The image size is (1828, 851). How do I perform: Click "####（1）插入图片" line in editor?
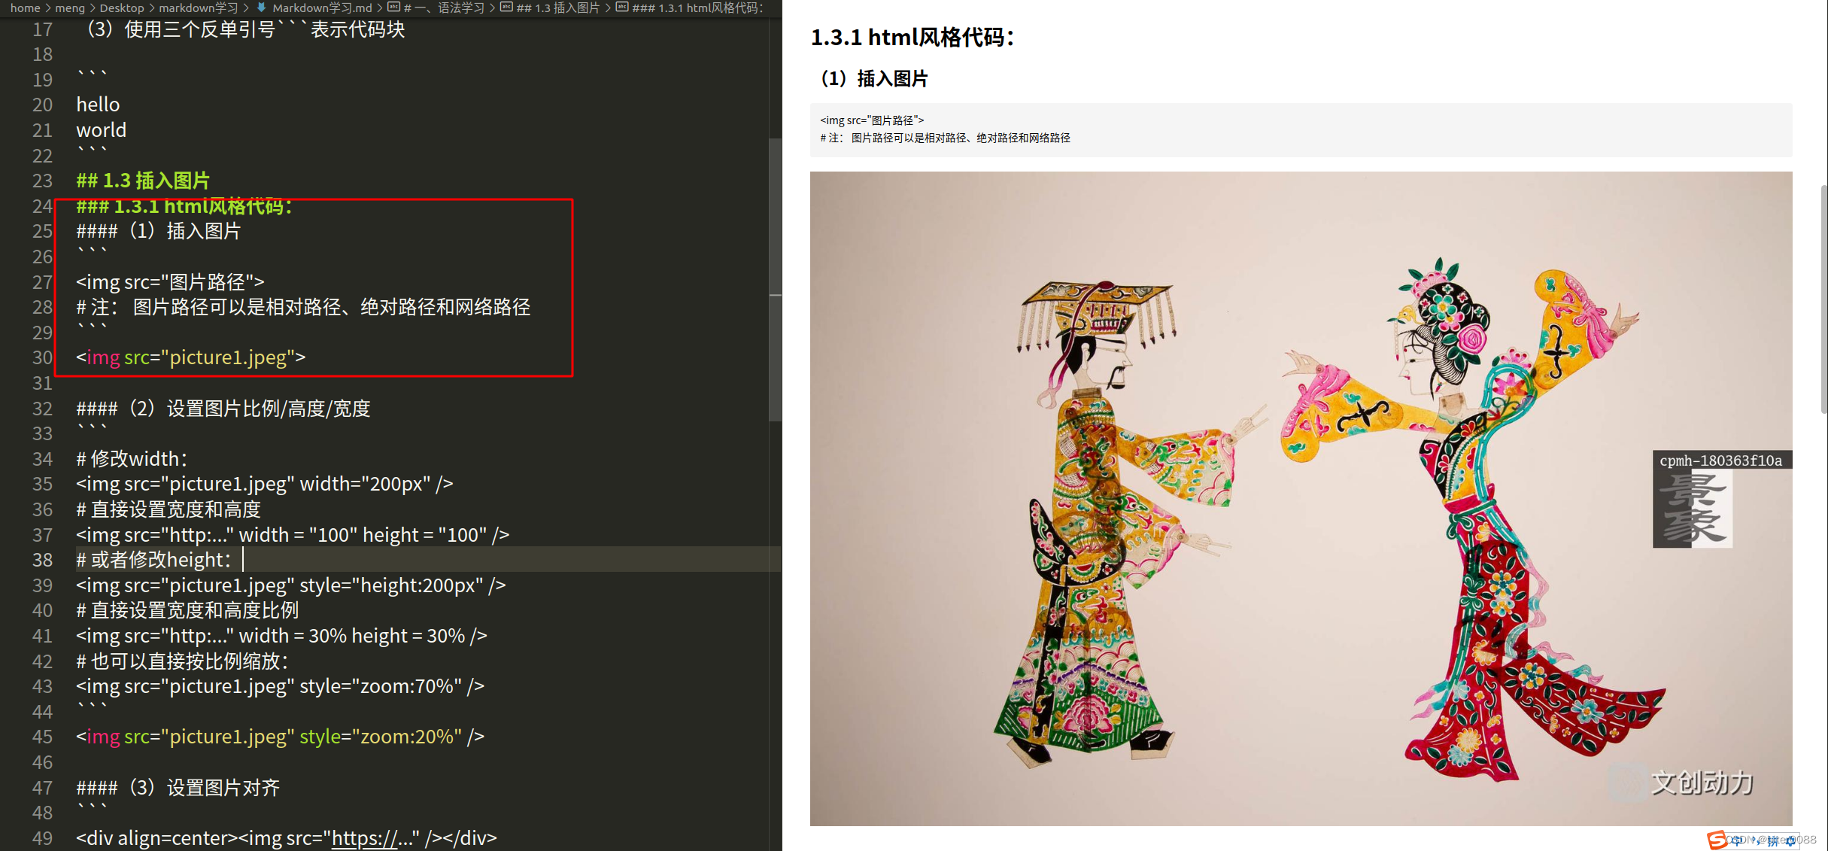(x=159, y=231)
